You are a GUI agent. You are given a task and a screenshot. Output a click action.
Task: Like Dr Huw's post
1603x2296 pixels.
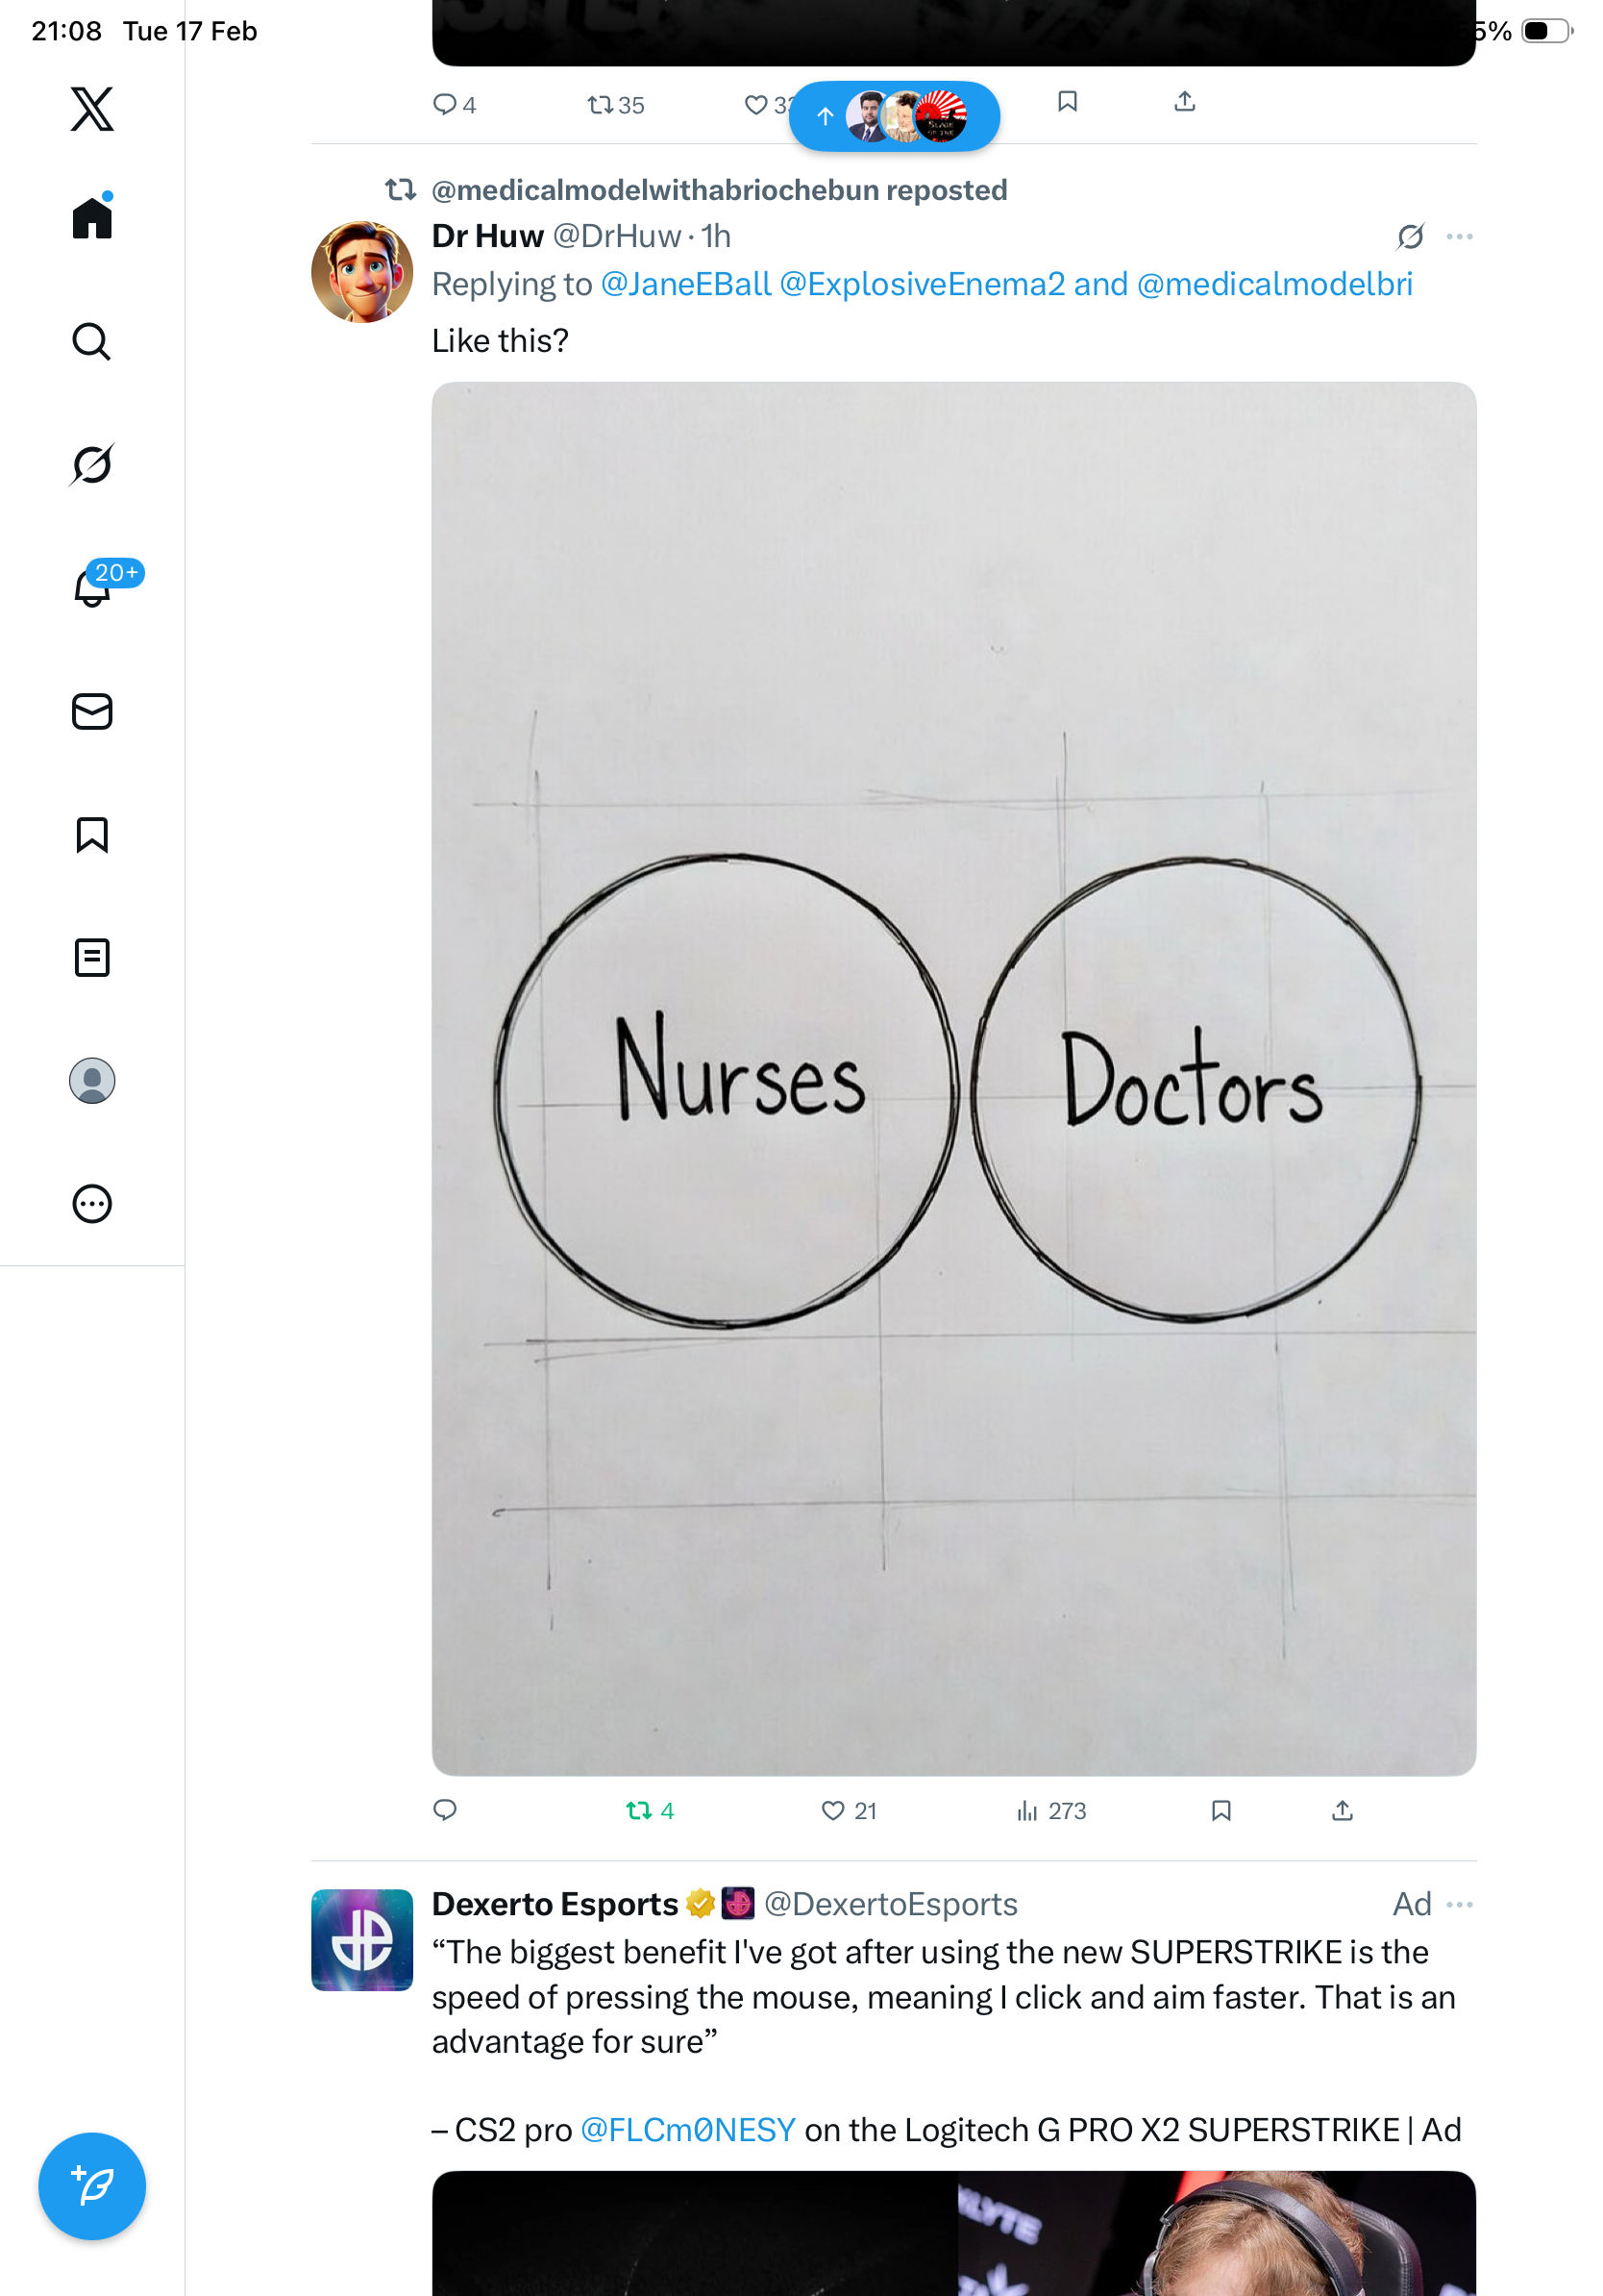coord(832,1810)
